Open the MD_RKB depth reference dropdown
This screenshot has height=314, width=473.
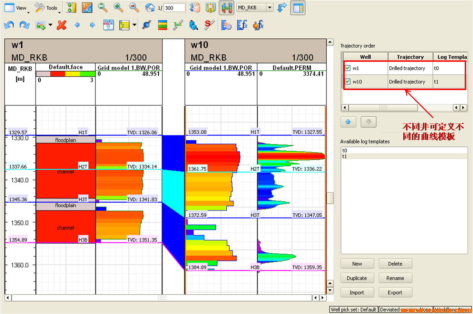pos(270,8)
